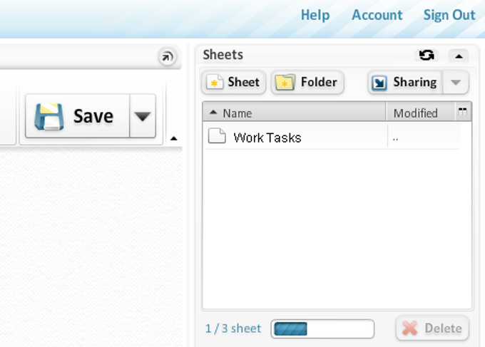Select the Work Tasks sheet

point(332,137)
